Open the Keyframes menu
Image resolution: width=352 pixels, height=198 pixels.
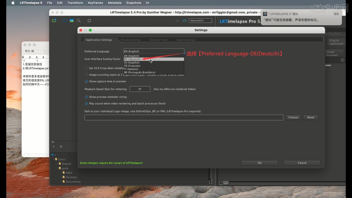click(95, 3)
